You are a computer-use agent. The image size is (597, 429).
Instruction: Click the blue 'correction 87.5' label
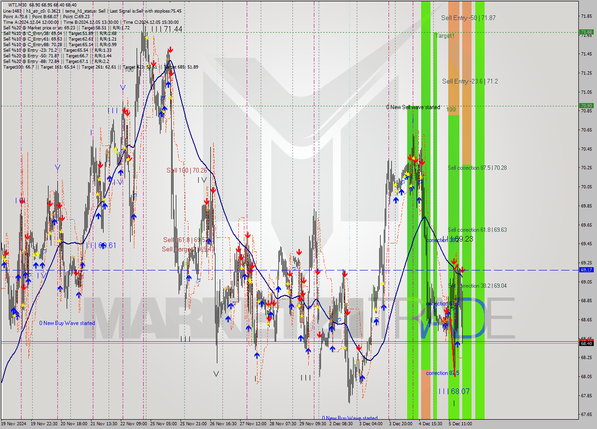click(x=442, y=373)
